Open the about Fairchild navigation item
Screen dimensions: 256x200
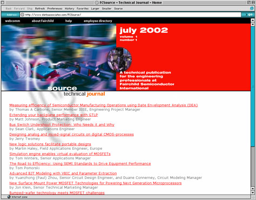point(43,21)
